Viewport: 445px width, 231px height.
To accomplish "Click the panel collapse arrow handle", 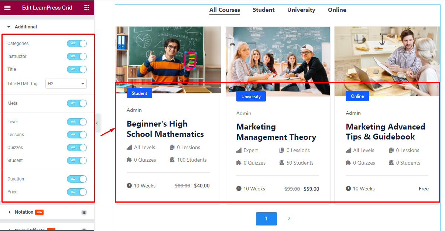I will tap(97, 123).
